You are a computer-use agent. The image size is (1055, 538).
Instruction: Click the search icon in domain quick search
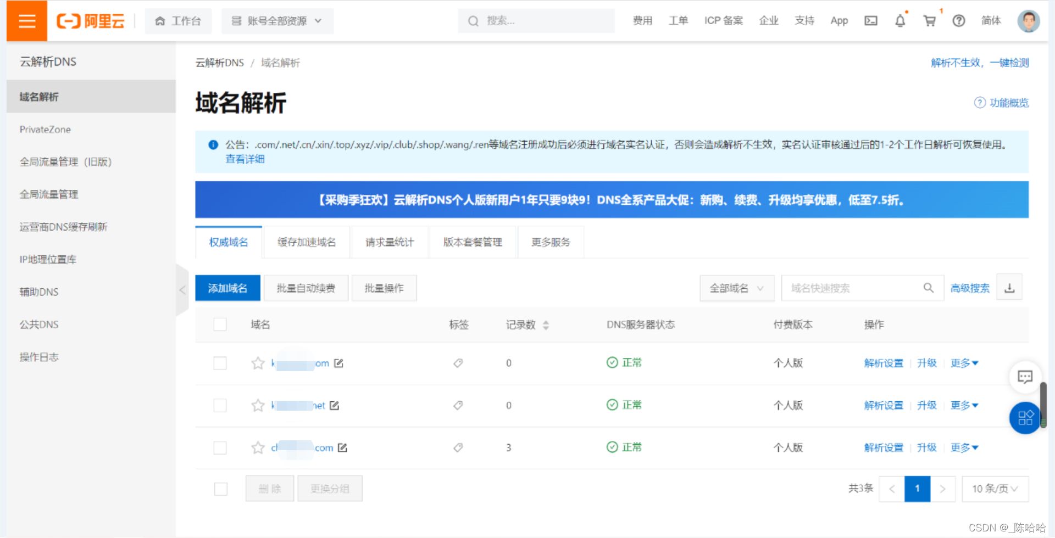click(x=929, y=288)
